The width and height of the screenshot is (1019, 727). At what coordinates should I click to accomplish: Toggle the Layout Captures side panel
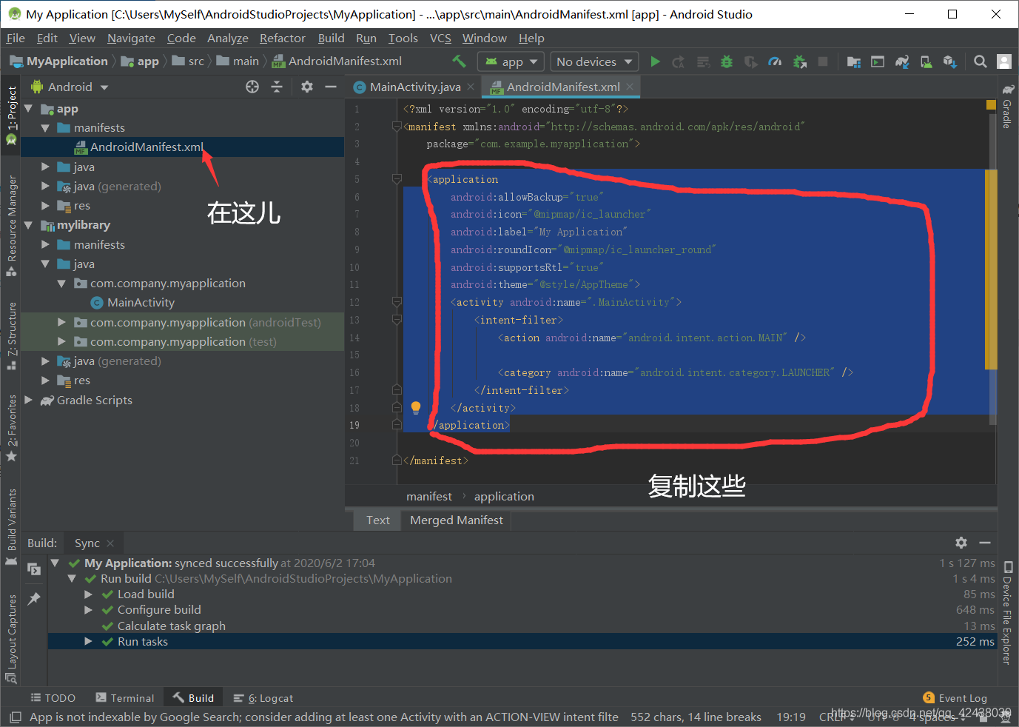point(12,637)
